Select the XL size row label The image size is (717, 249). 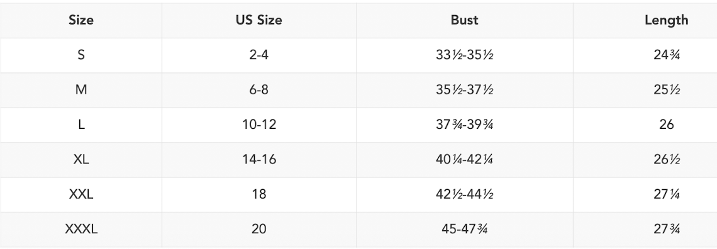point(81,159)
